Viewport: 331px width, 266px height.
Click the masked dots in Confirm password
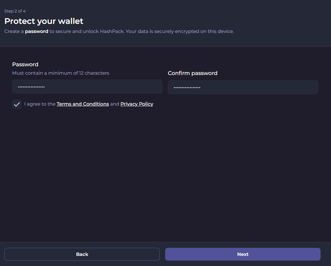pyautogui.click(x=187, y=88)
